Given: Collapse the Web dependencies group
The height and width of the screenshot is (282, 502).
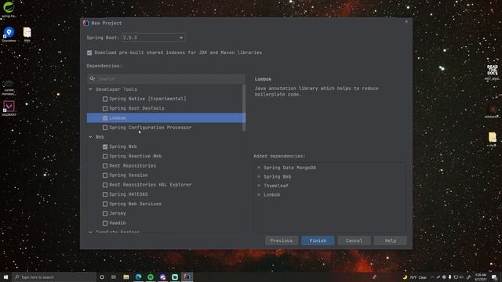Looking at the screenshot, I should 91,137.
